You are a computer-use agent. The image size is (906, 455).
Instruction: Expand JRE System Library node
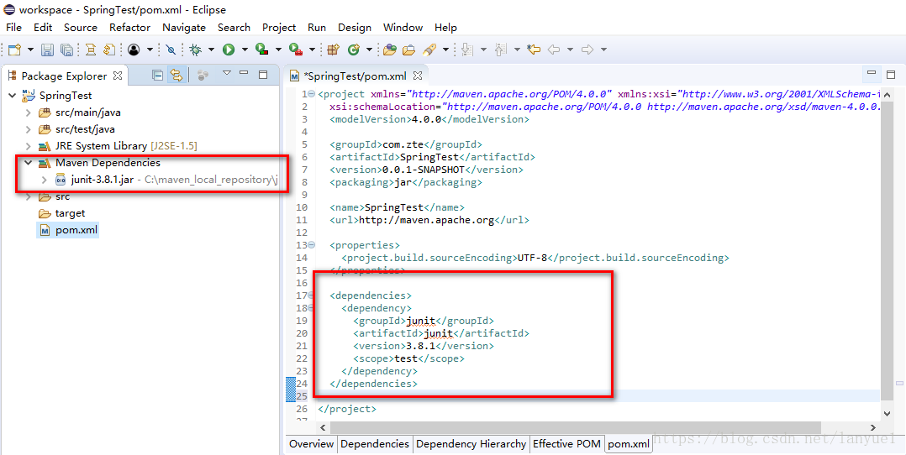click(28, 146)
